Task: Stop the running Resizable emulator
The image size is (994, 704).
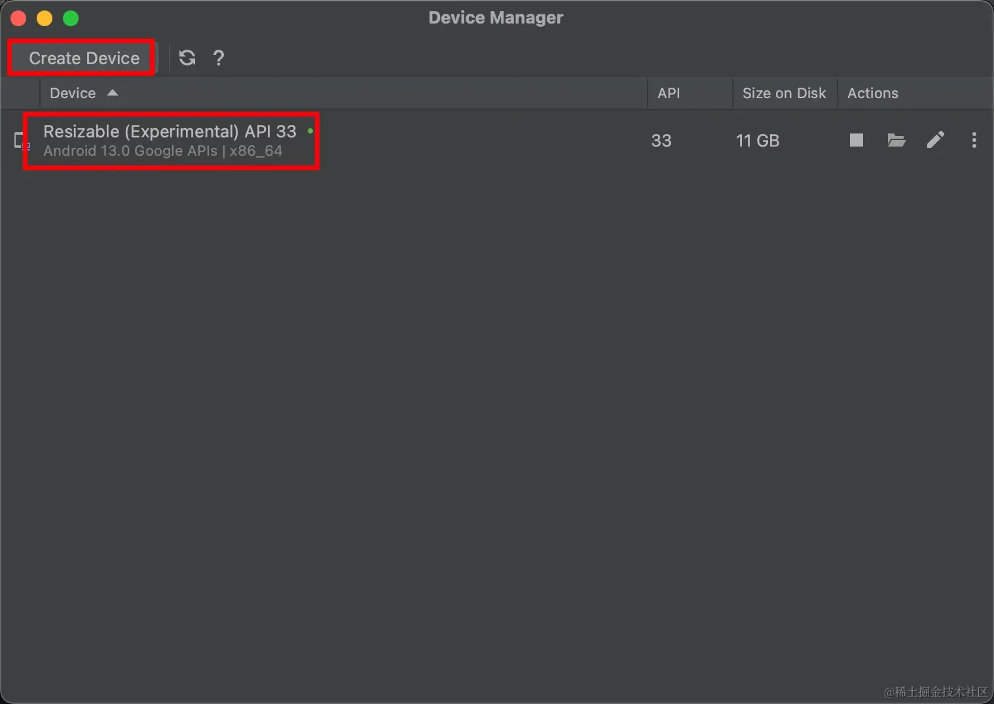Action: tap(856, 140)
